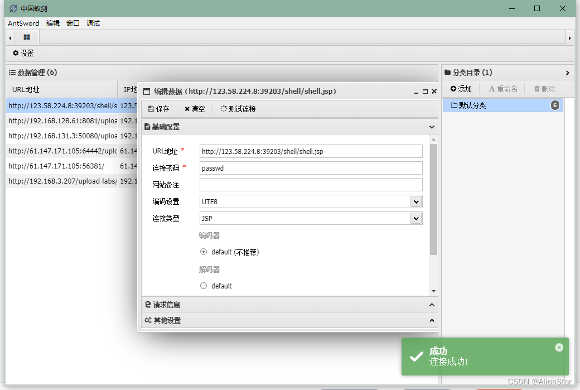Click the left tab-scroll arrow

tap(10, 38)
